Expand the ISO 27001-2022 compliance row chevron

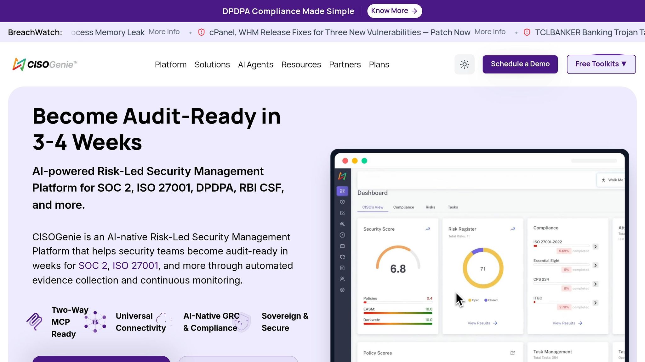595,247
